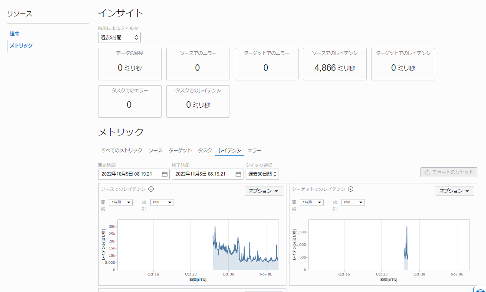The width and height of the screenshot is (486, 292).
Task: Click info icon beside ソースでのレイテンシ chart title
Action: tap(151, 189)
